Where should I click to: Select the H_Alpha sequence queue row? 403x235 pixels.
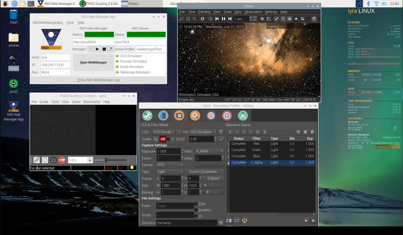pyautogui.click(x=272, y=163)
